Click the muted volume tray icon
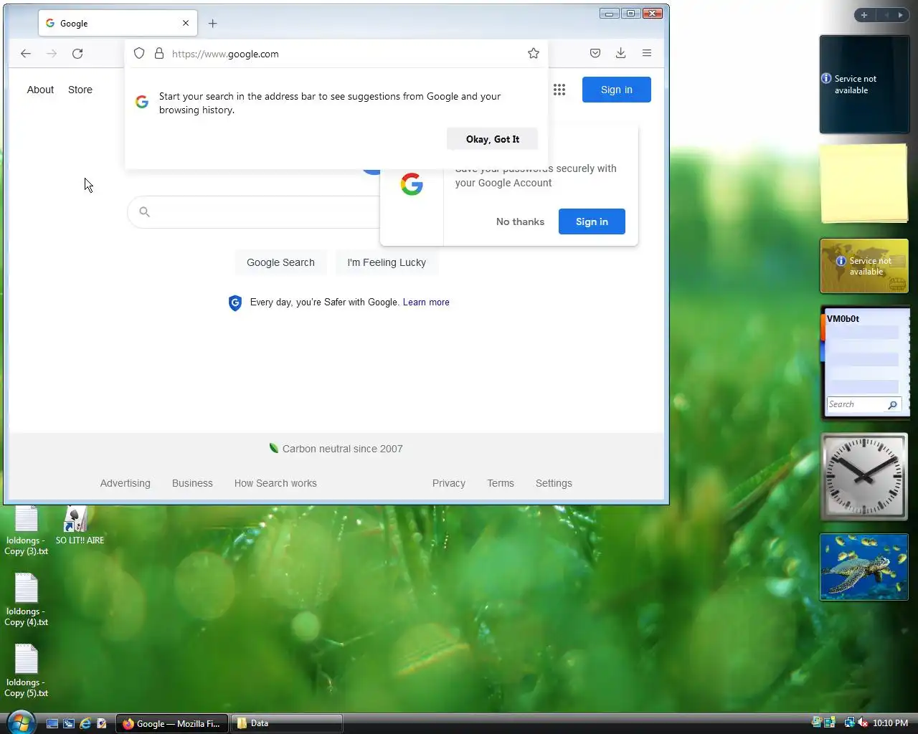 point(863,723)
